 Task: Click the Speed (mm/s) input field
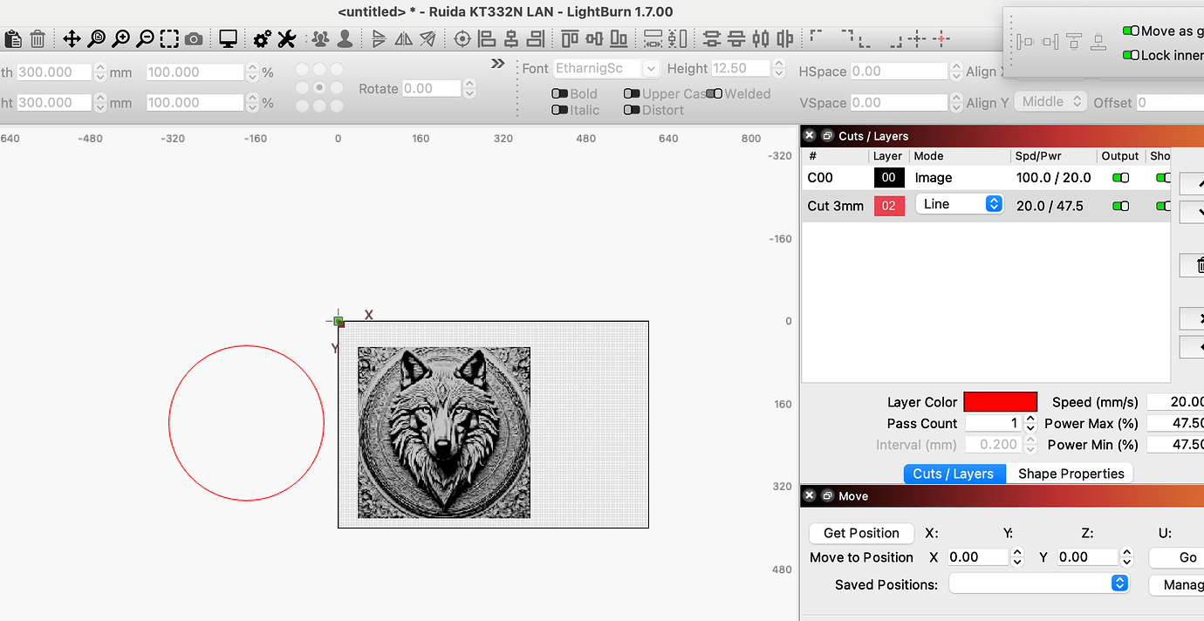point(1175,402)
